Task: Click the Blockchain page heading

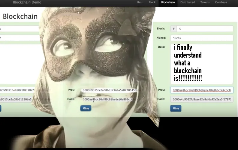Action: tap(20, 16)
